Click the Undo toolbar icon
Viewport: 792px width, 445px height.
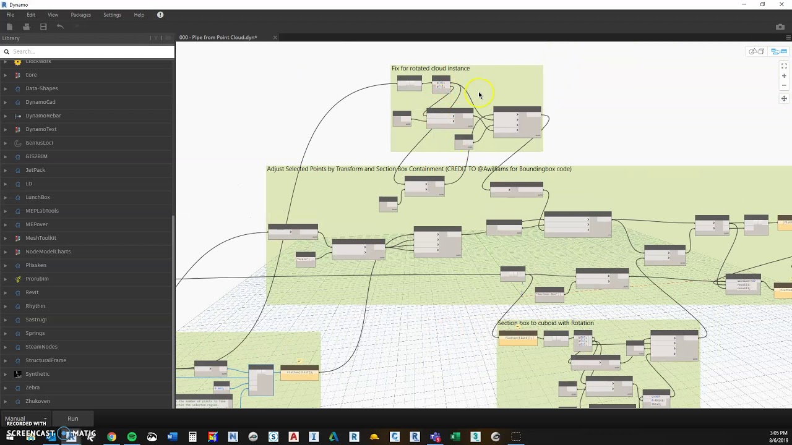(x=60, y=27)
